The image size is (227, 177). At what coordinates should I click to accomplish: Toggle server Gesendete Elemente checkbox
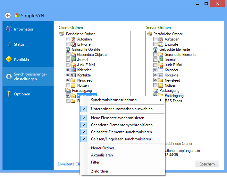155,54
